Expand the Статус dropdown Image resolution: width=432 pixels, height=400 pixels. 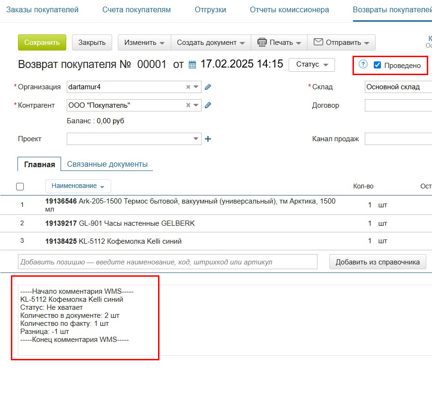(x=311, y=65)
